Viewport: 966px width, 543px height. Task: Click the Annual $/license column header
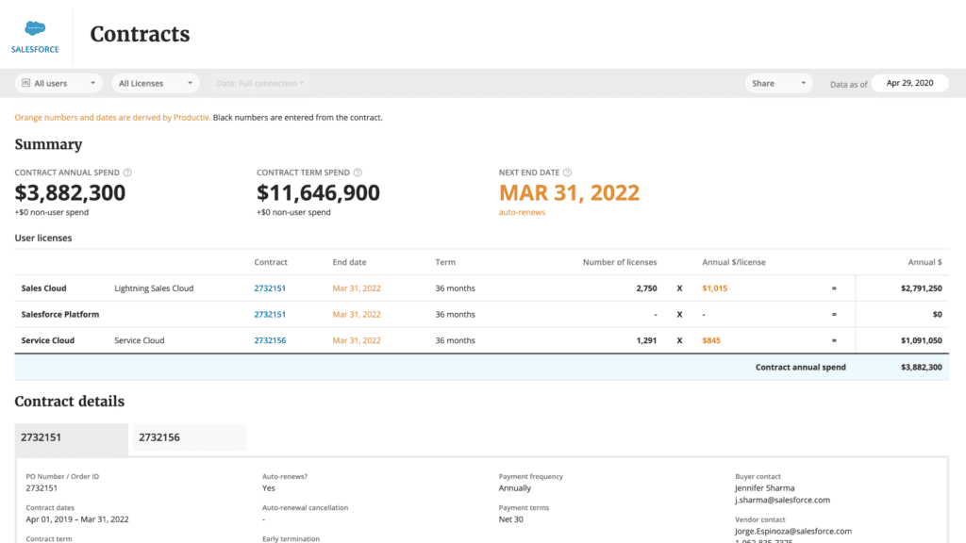pyautogui.click(x=734, y=262)
